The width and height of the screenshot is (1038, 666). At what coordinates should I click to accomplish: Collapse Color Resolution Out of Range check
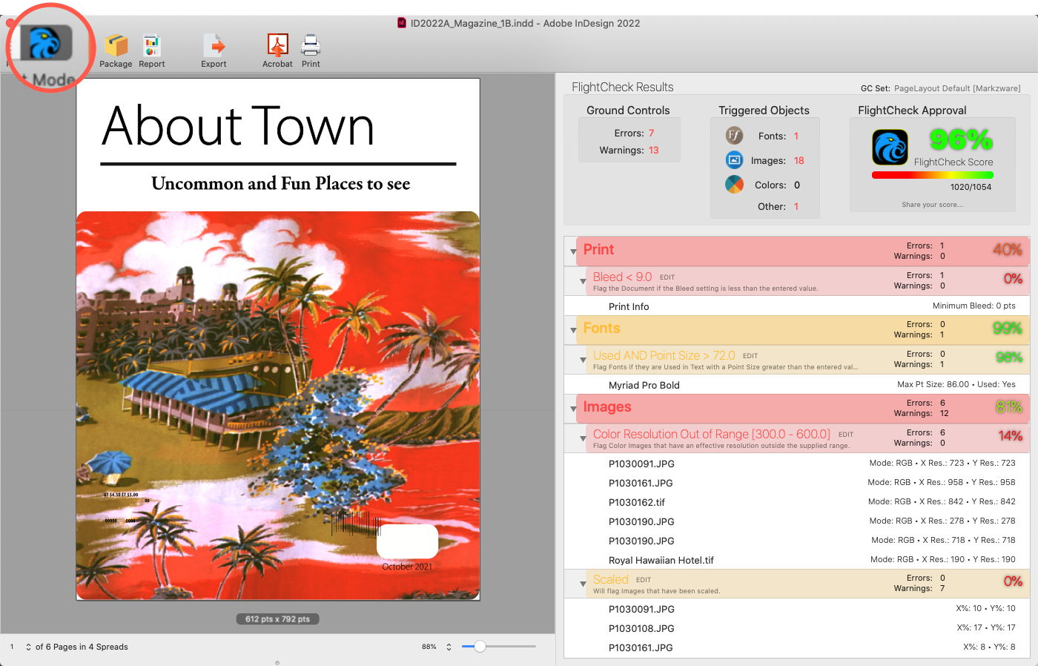tap(584, 438)
